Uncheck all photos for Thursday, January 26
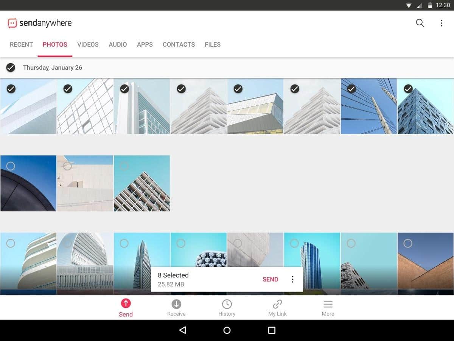Image resolution: width=454 pixels, height=341 pixels. coord(11,67)
